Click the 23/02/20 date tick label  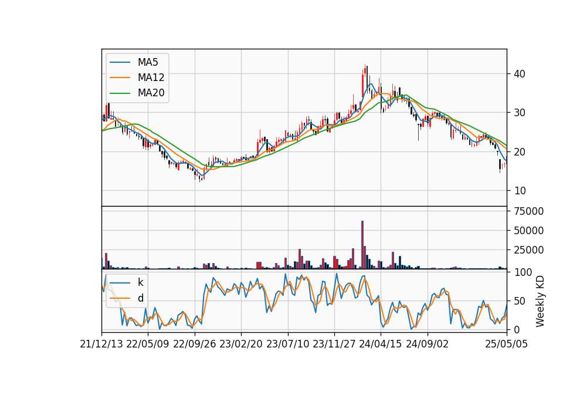coord(241,345)
